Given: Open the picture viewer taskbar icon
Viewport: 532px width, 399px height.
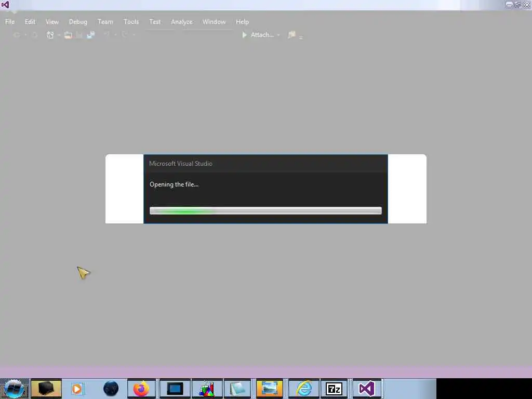Looking at the screenshot, I should click(x=270, y=389).
